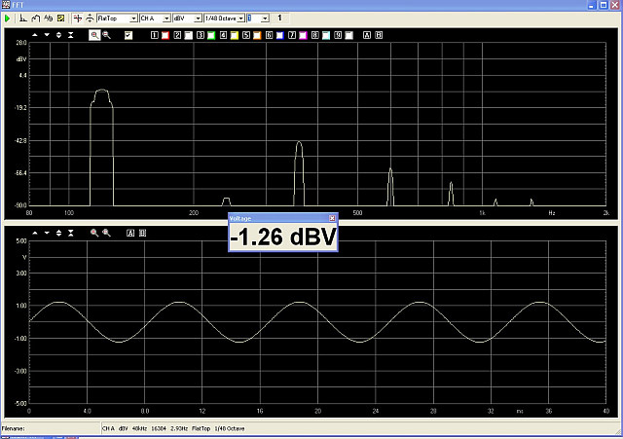Toggle the checkbox beside spectrum zoom icons

pyautogui.click(x=128, y=34)
